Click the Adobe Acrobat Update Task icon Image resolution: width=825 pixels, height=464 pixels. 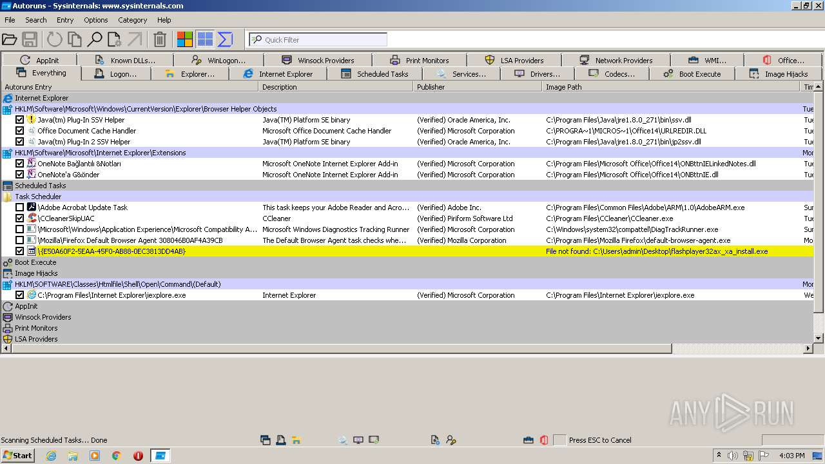[x=32, y=207]
